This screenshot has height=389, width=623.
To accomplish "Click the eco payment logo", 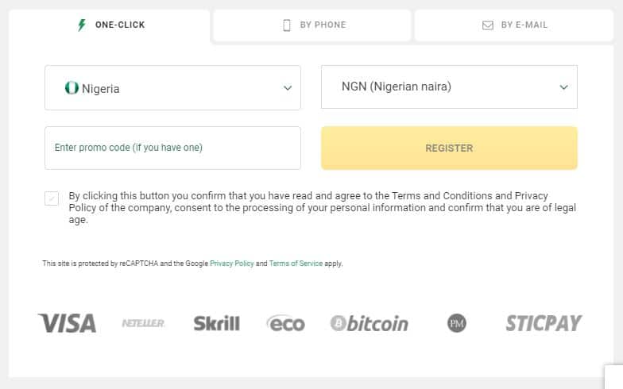I will click(286, 323).
